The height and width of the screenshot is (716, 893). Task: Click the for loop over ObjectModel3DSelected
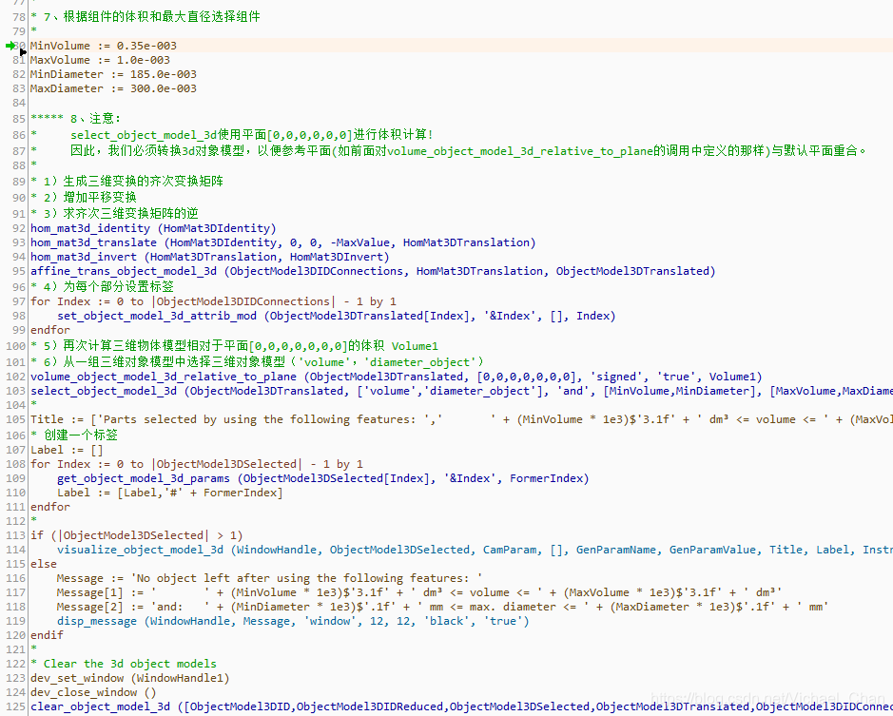[197, 464]
